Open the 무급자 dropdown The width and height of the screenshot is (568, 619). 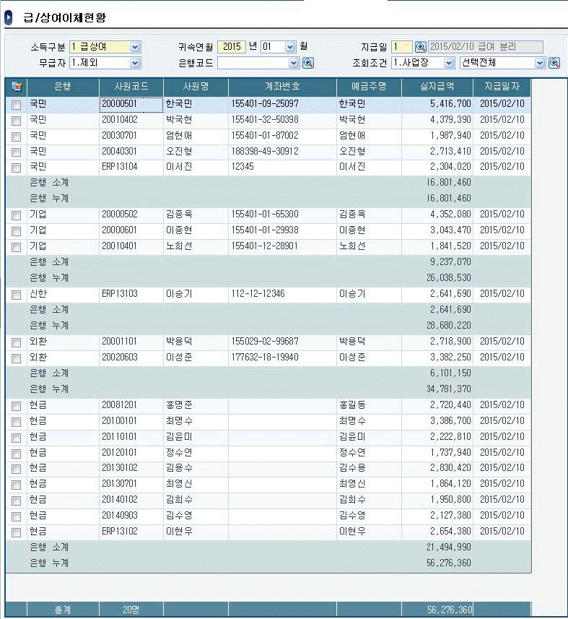pyautogui.click(x=135, y=63)
